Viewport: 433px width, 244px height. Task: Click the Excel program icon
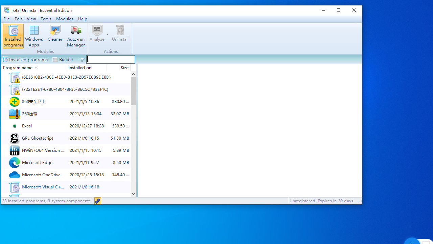click(14, 126)
